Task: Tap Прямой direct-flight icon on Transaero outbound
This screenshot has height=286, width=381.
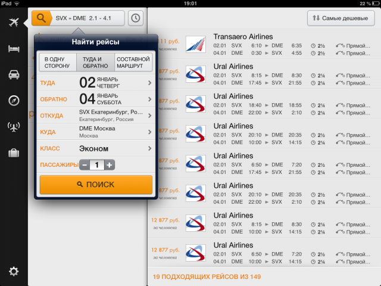Action: 340,46
